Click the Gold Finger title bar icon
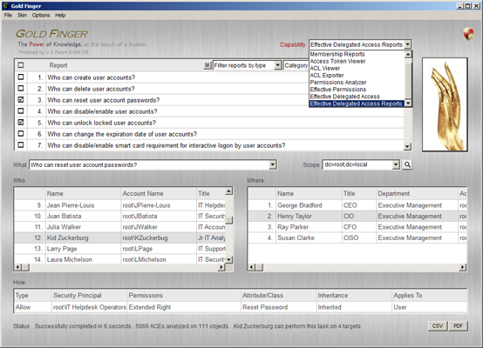Viewport: 483px width, 348px height. coord(5,6)
